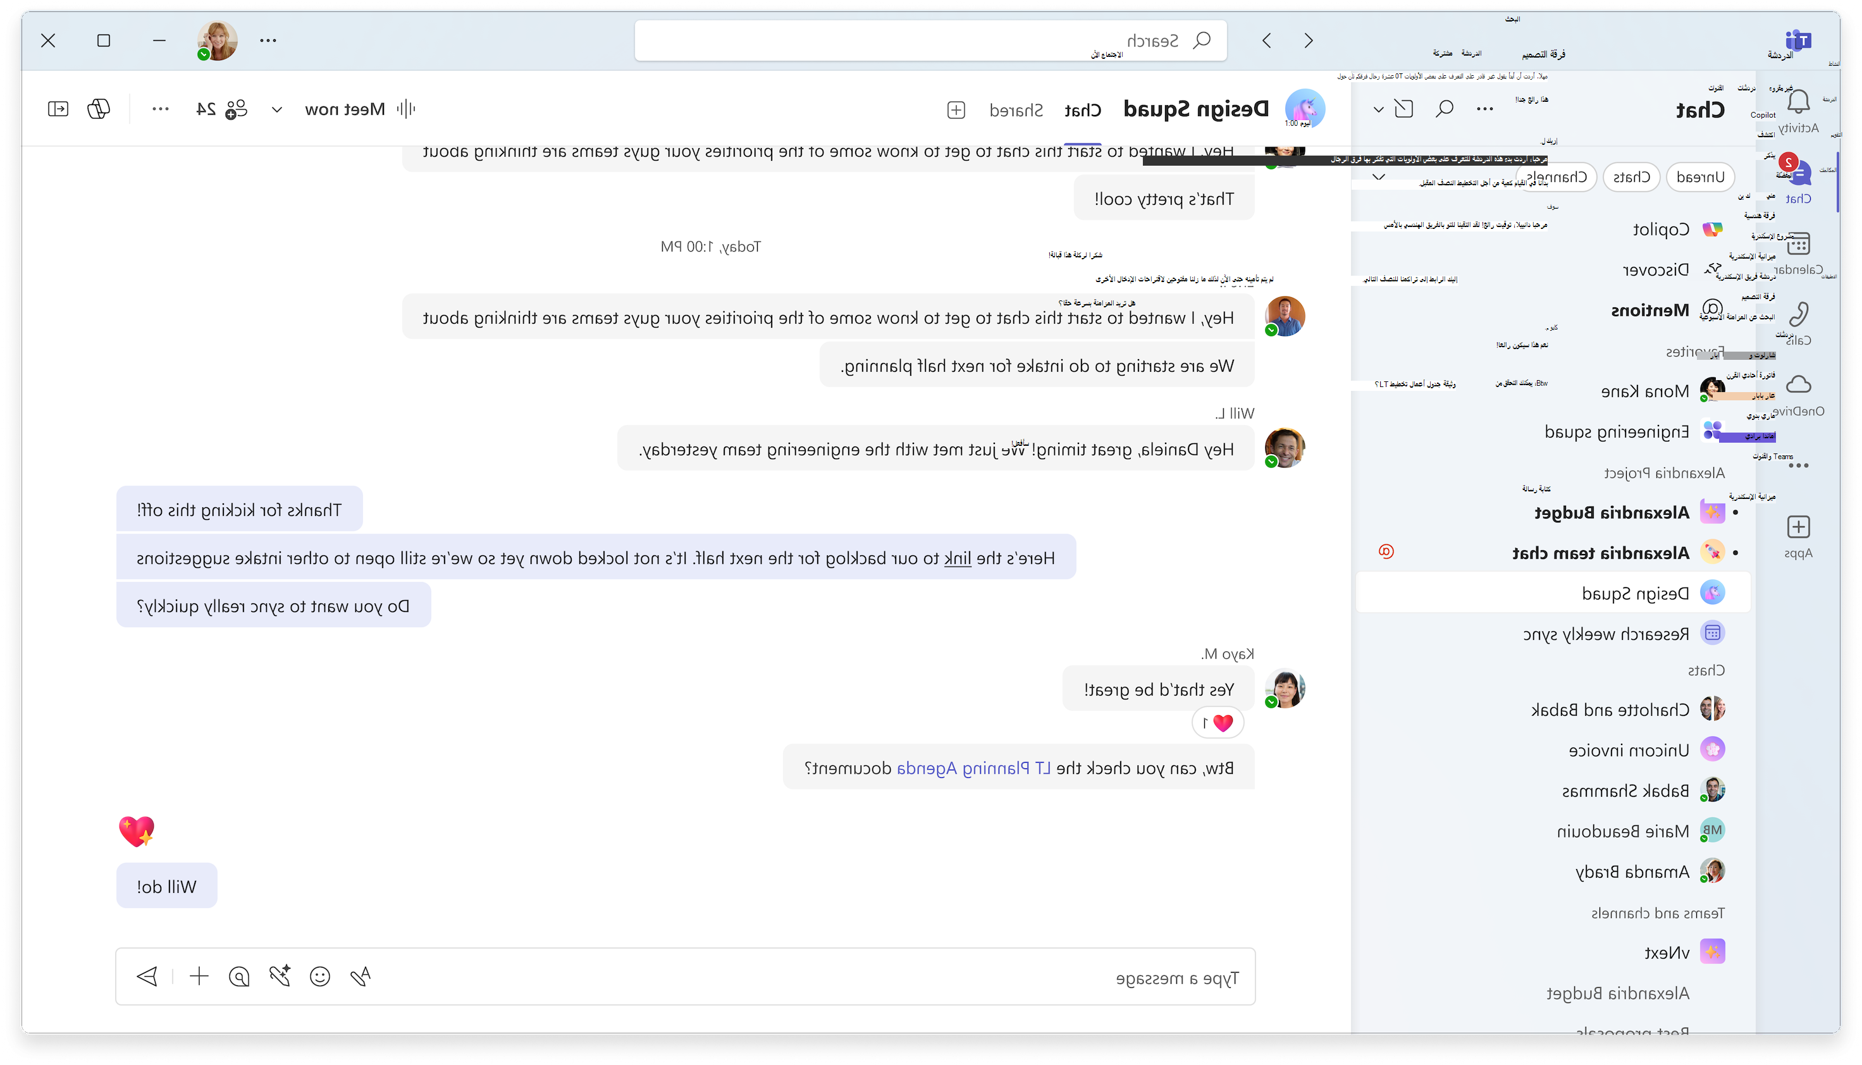Expand the chevron beside filter chips
The image size is (1862, 1065).
(x=1379, y=177)
